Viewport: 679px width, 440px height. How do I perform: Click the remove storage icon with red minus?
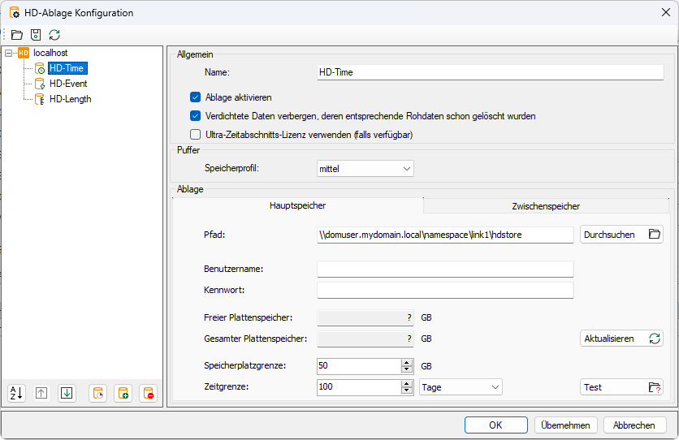click(x=148, y=393)
